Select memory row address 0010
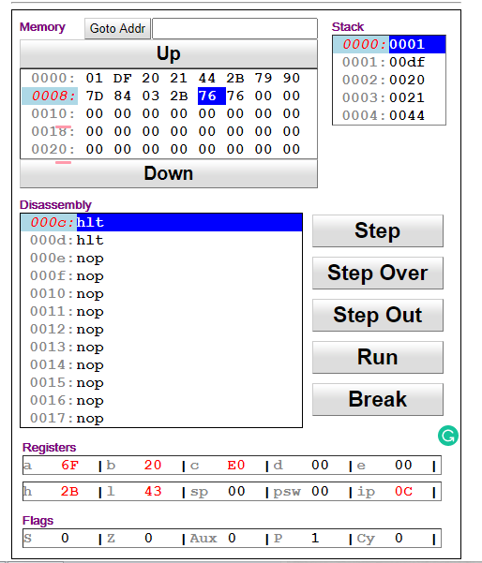The width and height of the screenshot is (482, 563). (x=53, y=113)
